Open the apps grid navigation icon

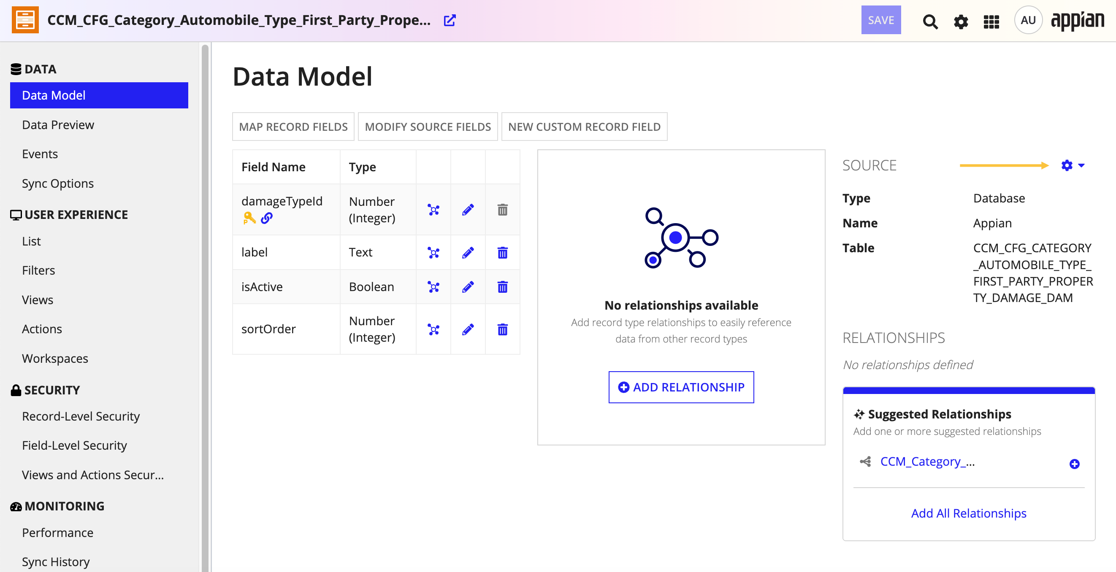click(x=991, y=21)
